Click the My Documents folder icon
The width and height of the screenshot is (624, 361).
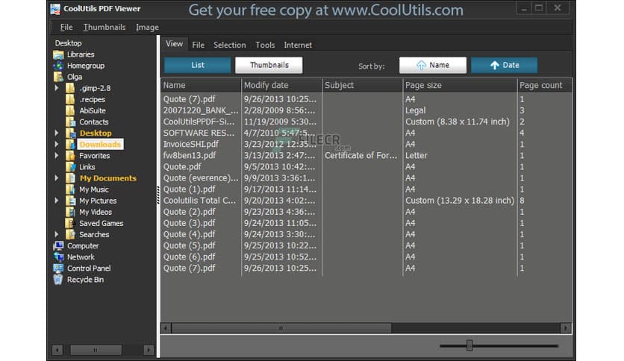[70, 178]
